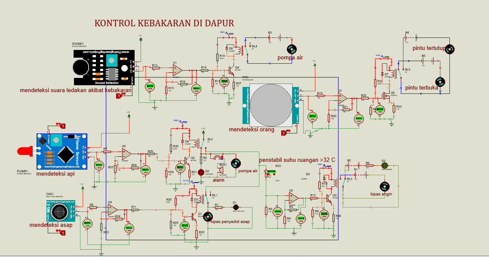Select the voltmeter beside resistor R17
Image resolution: width=489 pixels, height=257 pixels.
coord(224,82)
